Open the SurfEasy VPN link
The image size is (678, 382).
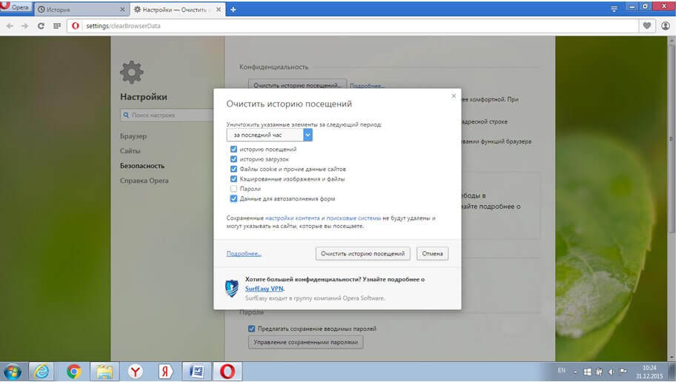coord(265,288)
